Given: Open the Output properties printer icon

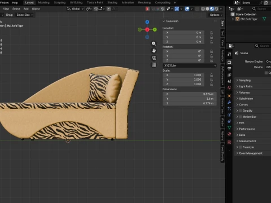Looking at the screenshot, I should 229,69.
